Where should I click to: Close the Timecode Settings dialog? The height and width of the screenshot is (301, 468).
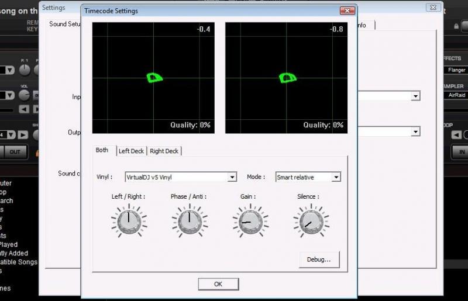tap(347, 10)
